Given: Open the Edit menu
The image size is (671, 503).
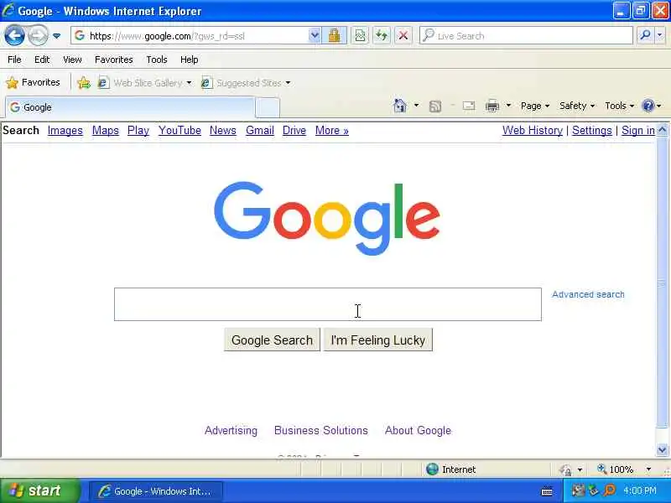Looking at the screenshot, I should (42, 60).
